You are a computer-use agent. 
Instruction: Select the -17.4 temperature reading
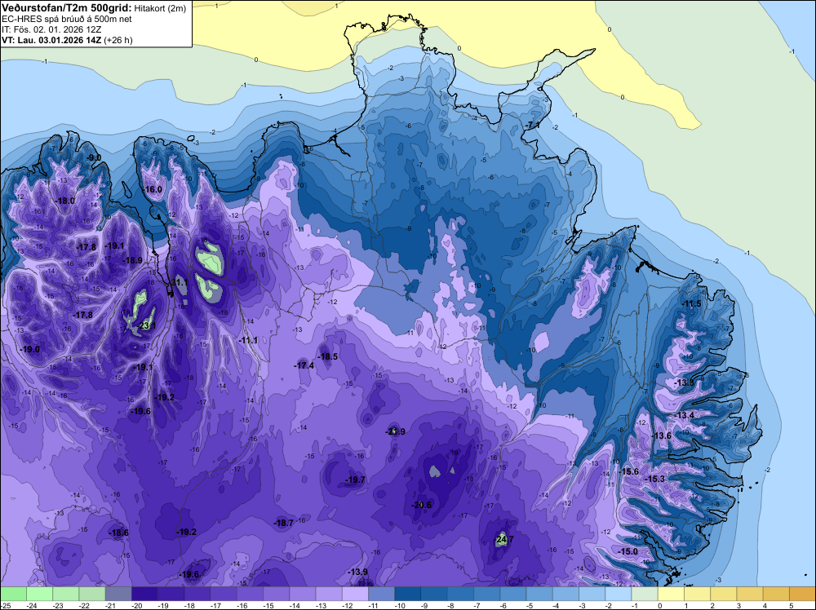pos(304,365)
